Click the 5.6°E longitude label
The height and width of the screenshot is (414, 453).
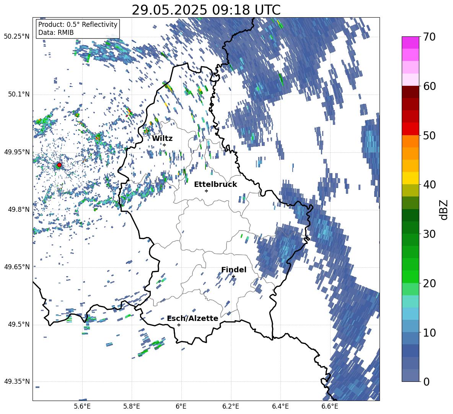point(82,406)
